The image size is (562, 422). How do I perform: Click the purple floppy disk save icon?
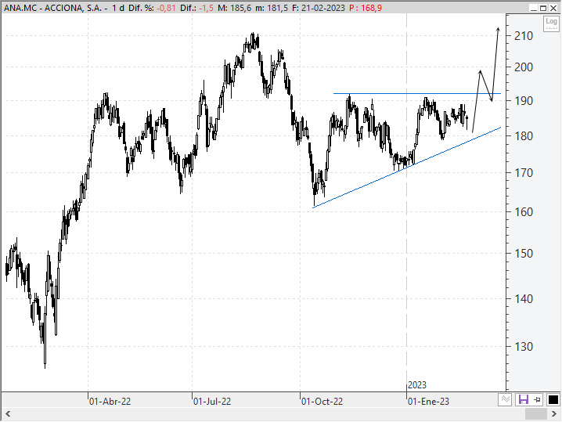coord(524,399)
